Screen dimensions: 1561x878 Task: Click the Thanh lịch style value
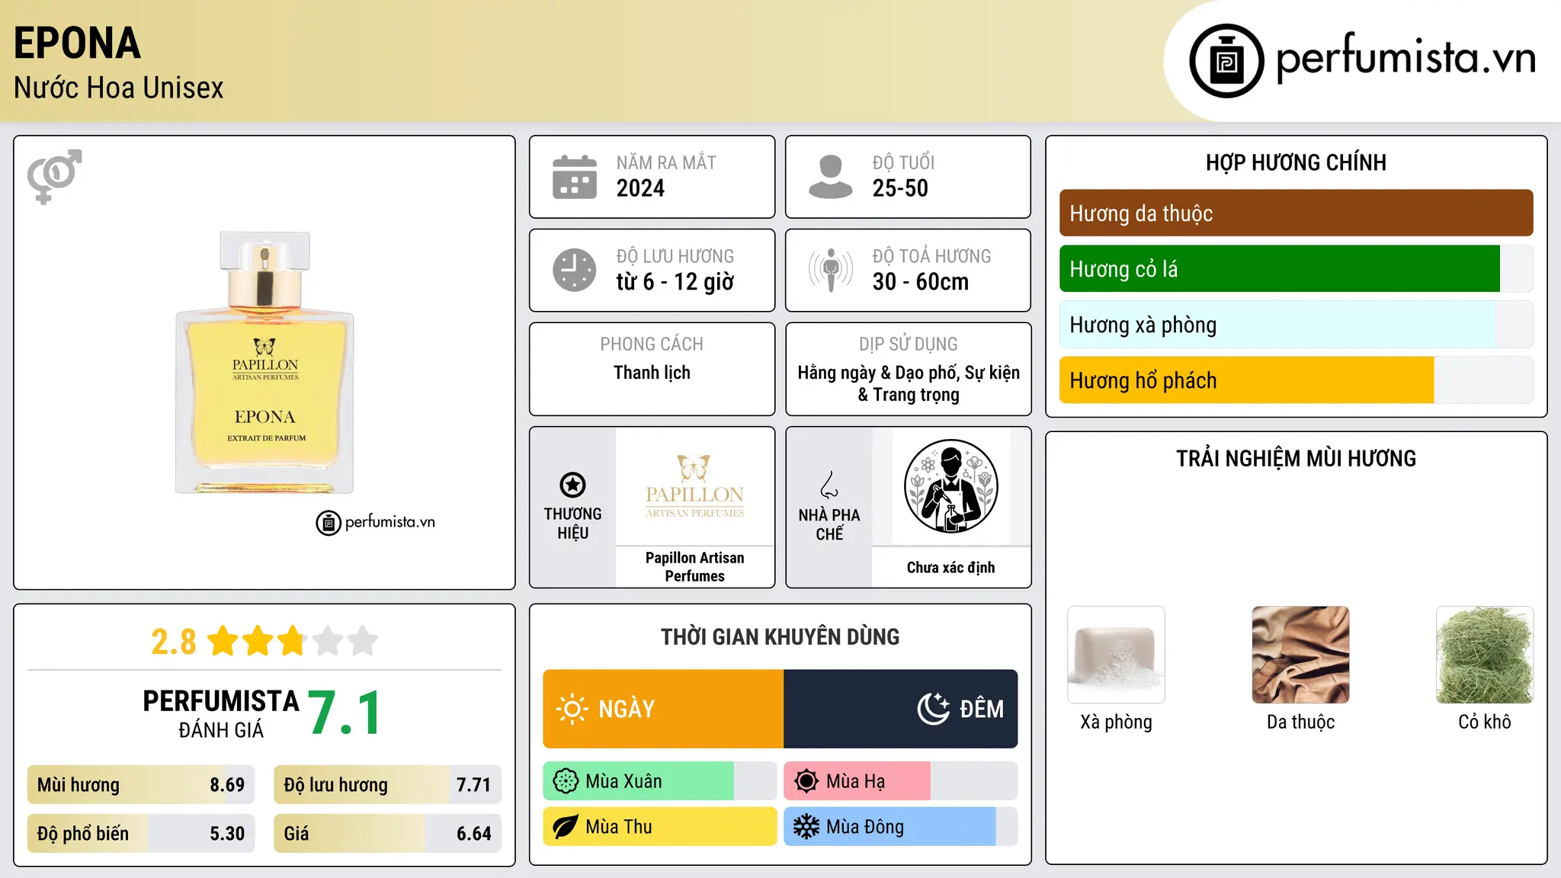click(x=652, y=373)
